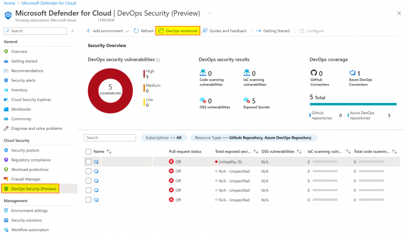Click the Exposed Secrets icon
Image resolution: width=405 pixels, height=237 pixels.
tap(247, 100)
